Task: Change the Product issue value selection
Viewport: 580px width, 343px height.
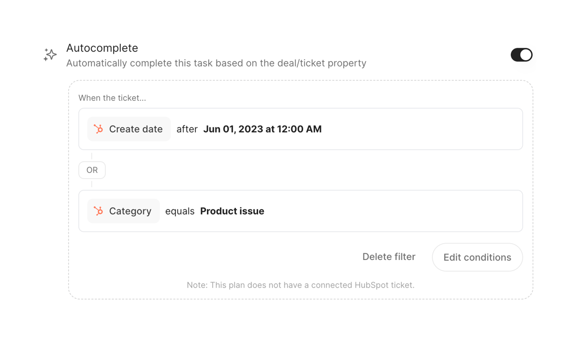Action: 232,211
